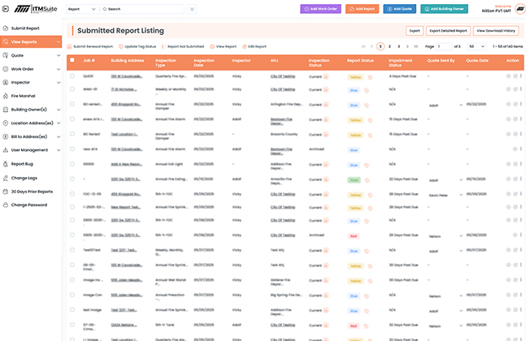Click the Edit Report toolbar icon

click(244, 46)
